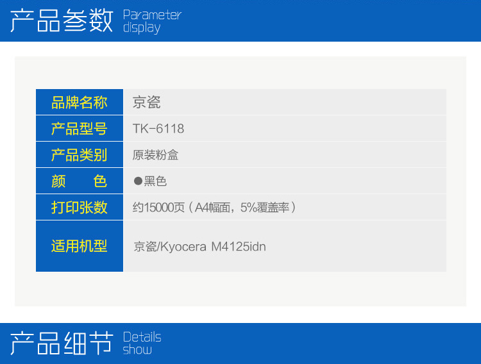Screen dimensions: 481x364
Task: Click the 产品细节 header title
Action: coord(62,343)
